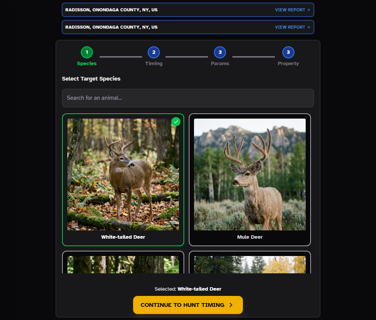
Task: Open the Params step circle
Action: click(x=220, y=52)
